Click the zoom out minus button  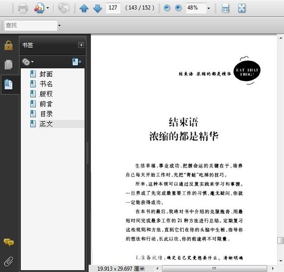coord(167,8)
